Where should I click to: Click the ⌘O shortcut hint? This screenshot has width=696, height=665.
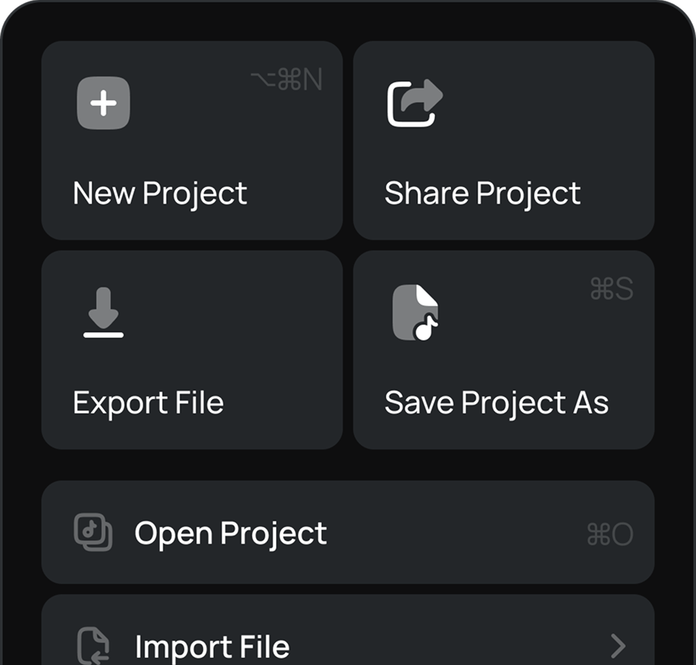tap(609, 535)
